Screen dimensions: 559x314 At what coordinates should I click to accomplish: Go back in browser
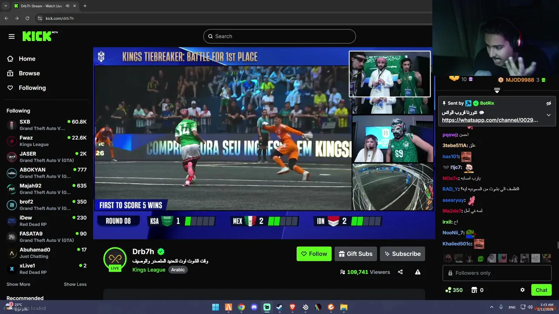6,18
